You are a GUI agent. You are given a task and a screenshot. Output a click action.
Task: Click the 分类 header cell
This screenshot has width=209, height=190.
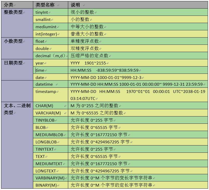click(x=17, y=5)
